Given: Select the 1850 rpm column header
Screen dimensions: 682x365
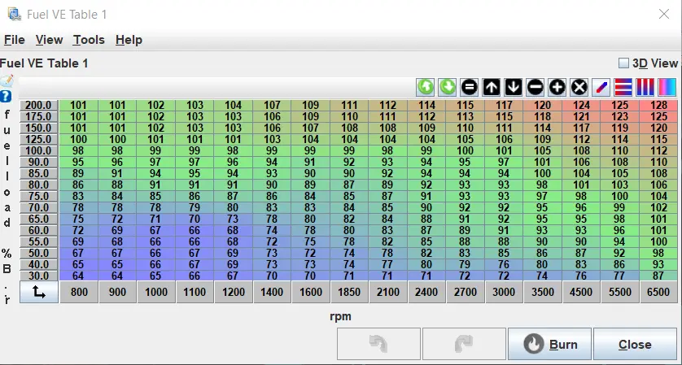Looking at the screenshot, I should (349, 292).
